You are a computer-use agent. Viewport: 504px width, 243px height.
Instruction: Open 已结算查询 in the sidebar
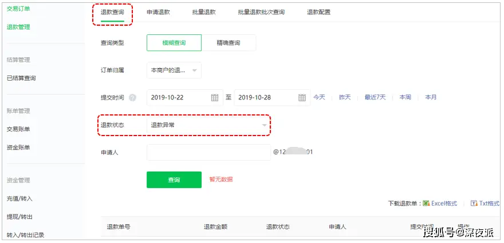coord(21,78)
